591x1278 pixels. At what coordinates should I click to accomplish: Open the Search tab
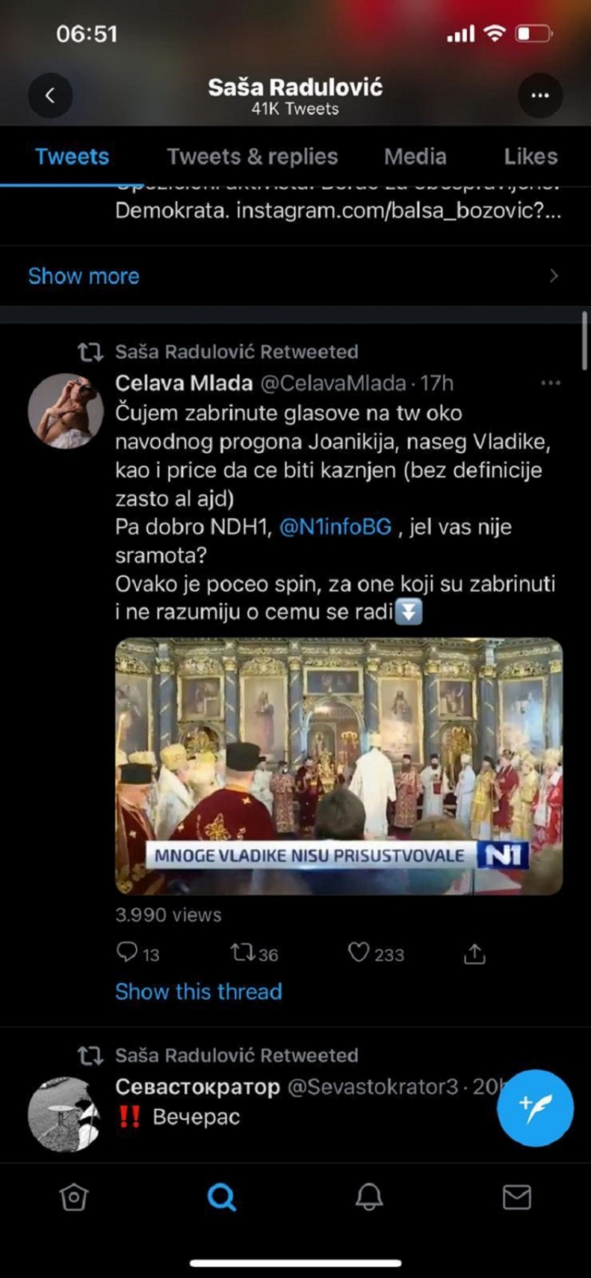point(221,1197)
